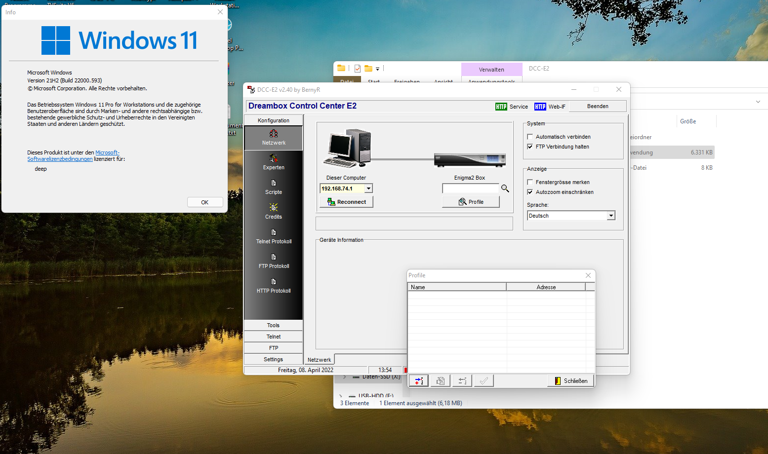Viewport: 768px width, 454px height.
Task: Switch to the FTP section
Action: click(274, 348)
